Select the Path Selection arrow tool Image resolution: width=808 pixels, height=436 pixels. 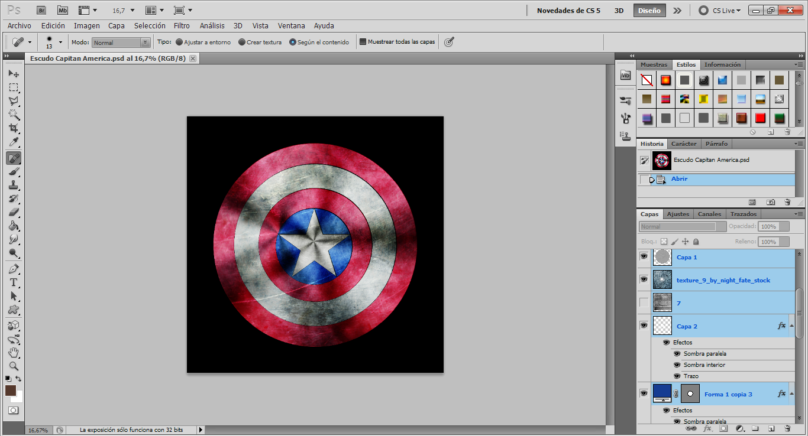[14, 296]
